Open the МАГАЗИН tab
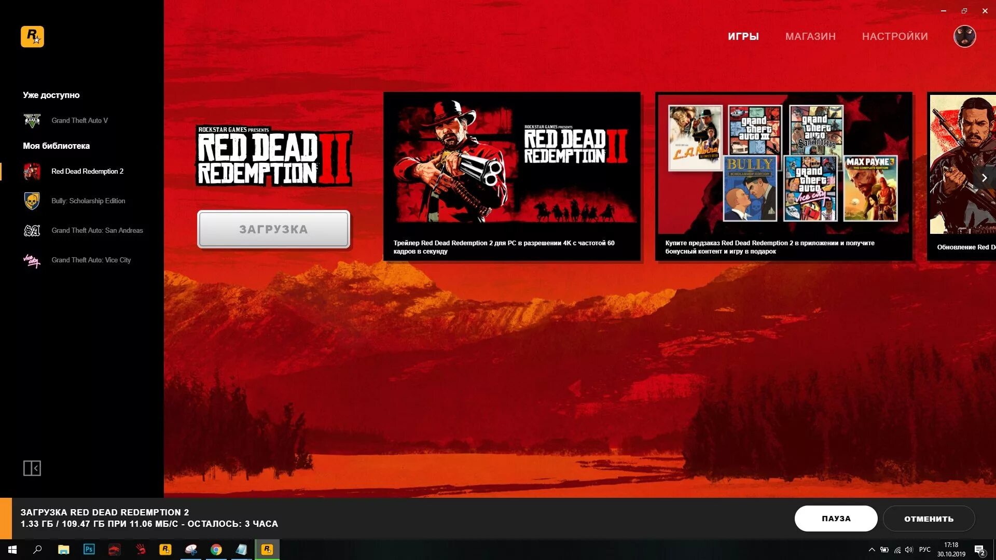This screenshot has height=560, width=996. pos(810,36)
